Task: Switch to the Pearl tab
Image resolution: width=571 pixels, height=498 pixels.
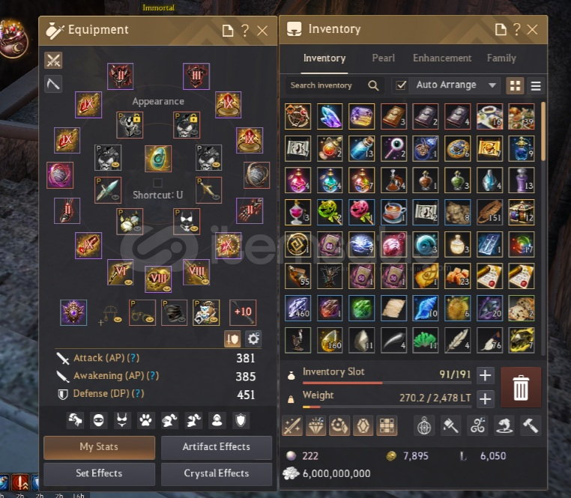Action: [383, 58]
